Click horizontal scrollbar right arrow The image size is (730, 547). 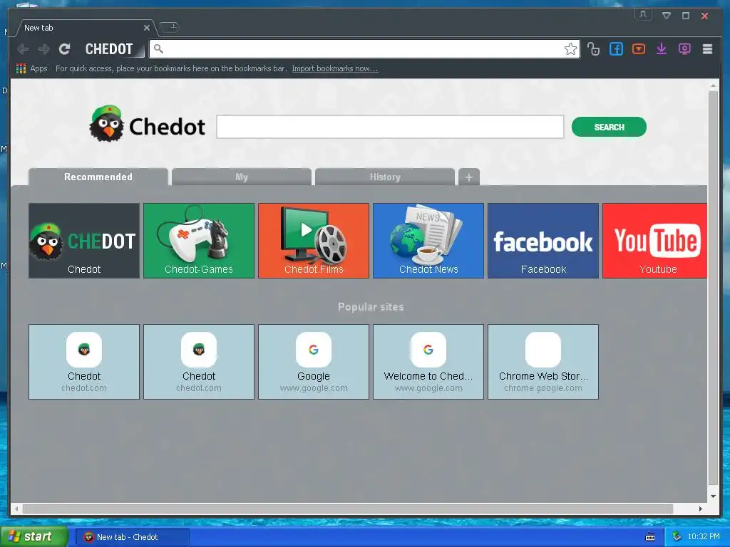[701, 509]
